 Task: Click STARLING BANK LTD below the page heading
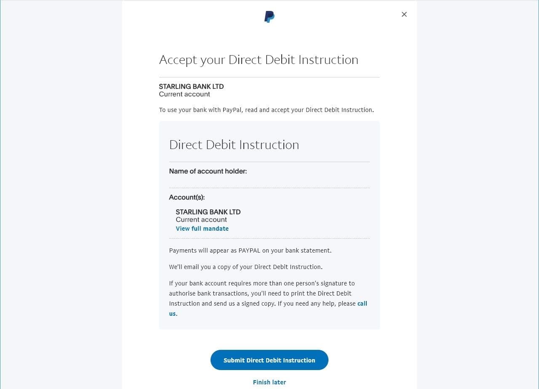[x=191, y=86]
